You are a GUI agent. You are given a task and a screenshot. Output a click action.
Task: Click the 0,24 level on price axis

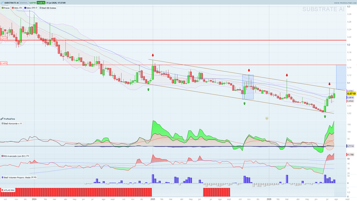point(350,29)
